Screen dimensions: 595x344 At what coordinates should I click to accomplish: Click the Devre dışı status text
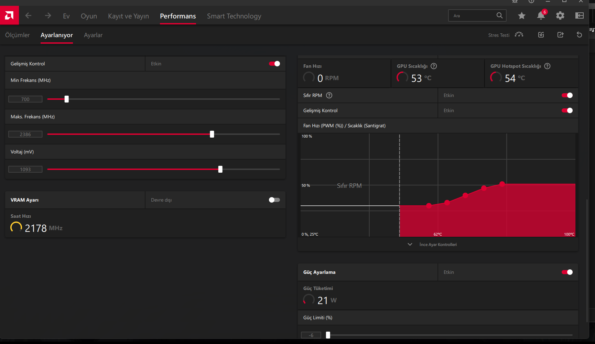tap(161, 200)
